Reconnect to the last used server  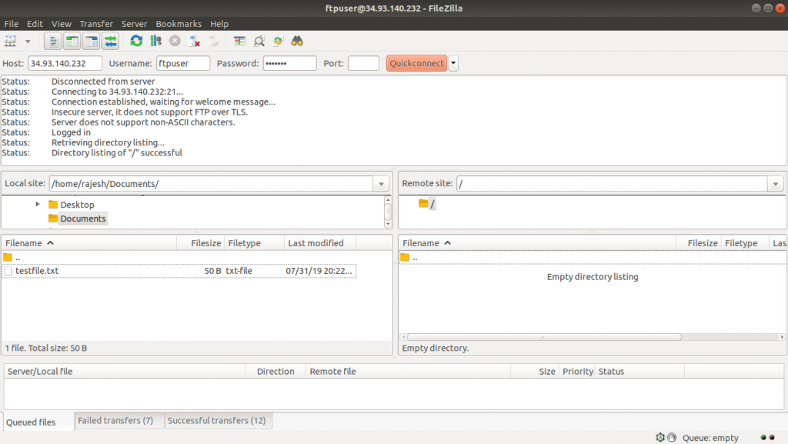pyautogui.click(x=214, y=42)
